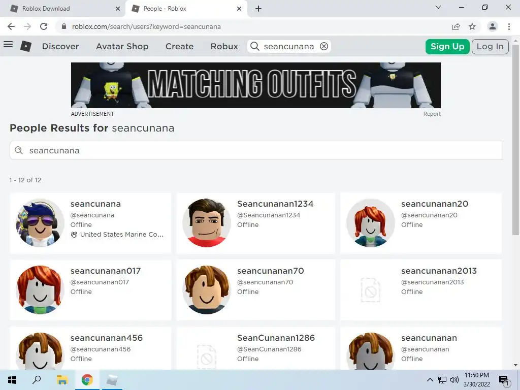Click the @seancunanan20 username text
The height and width of the screenshot is (390, 520).
click(x=429, y=215)
